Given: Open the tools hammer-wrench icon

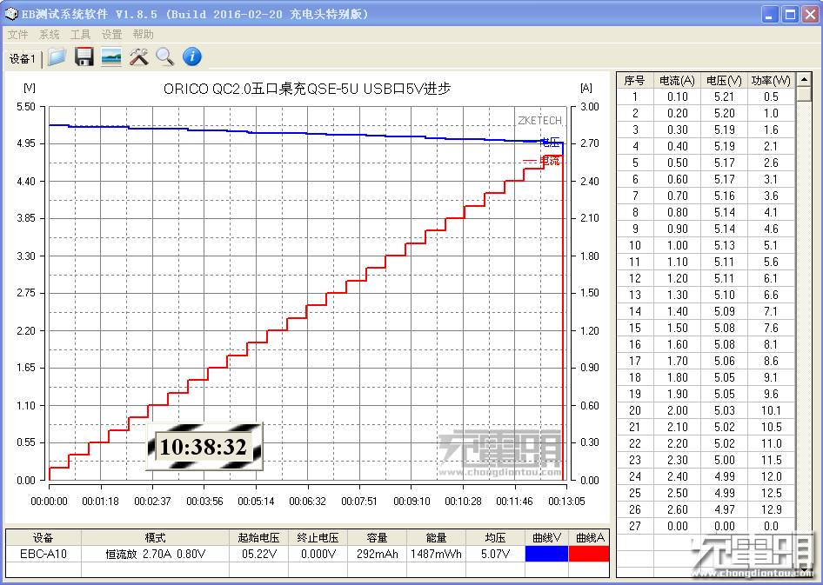Looking at the screenshot, I should tap(138, 57).
